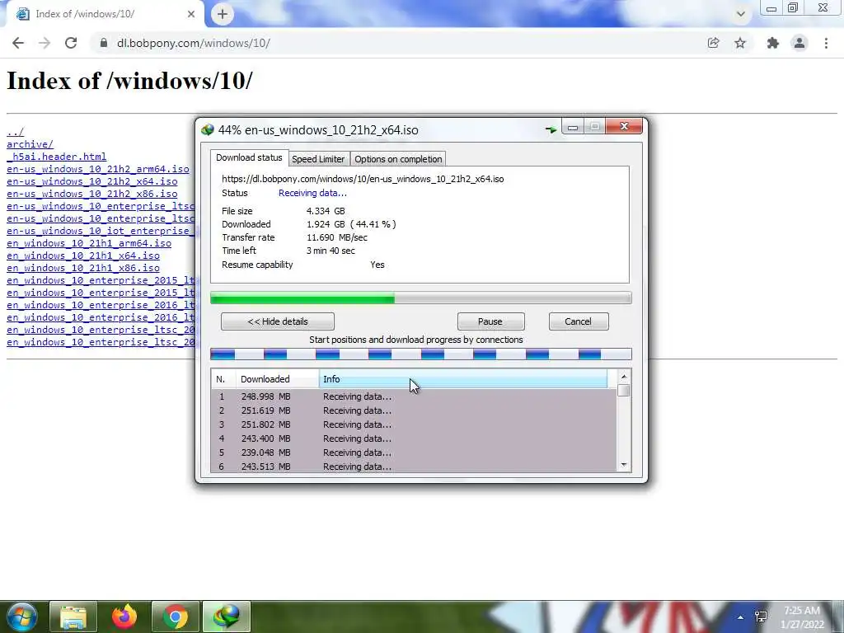The image size is (844, 633).
Task: Click en-us_windows_10_iot_enterprise link
Action: click(x=101, y=231)
